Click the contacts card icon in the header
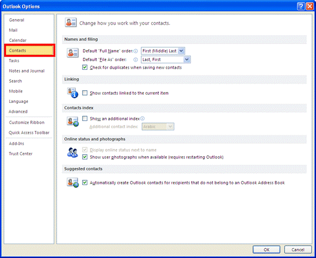The width and height of the screenshot is (316, 258). tap(70, 23)
